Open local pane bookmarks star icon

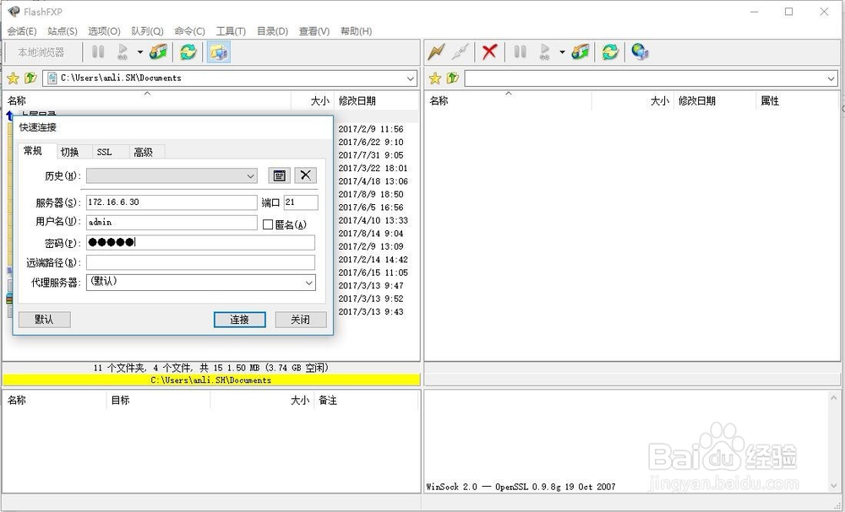coord(13,78)
